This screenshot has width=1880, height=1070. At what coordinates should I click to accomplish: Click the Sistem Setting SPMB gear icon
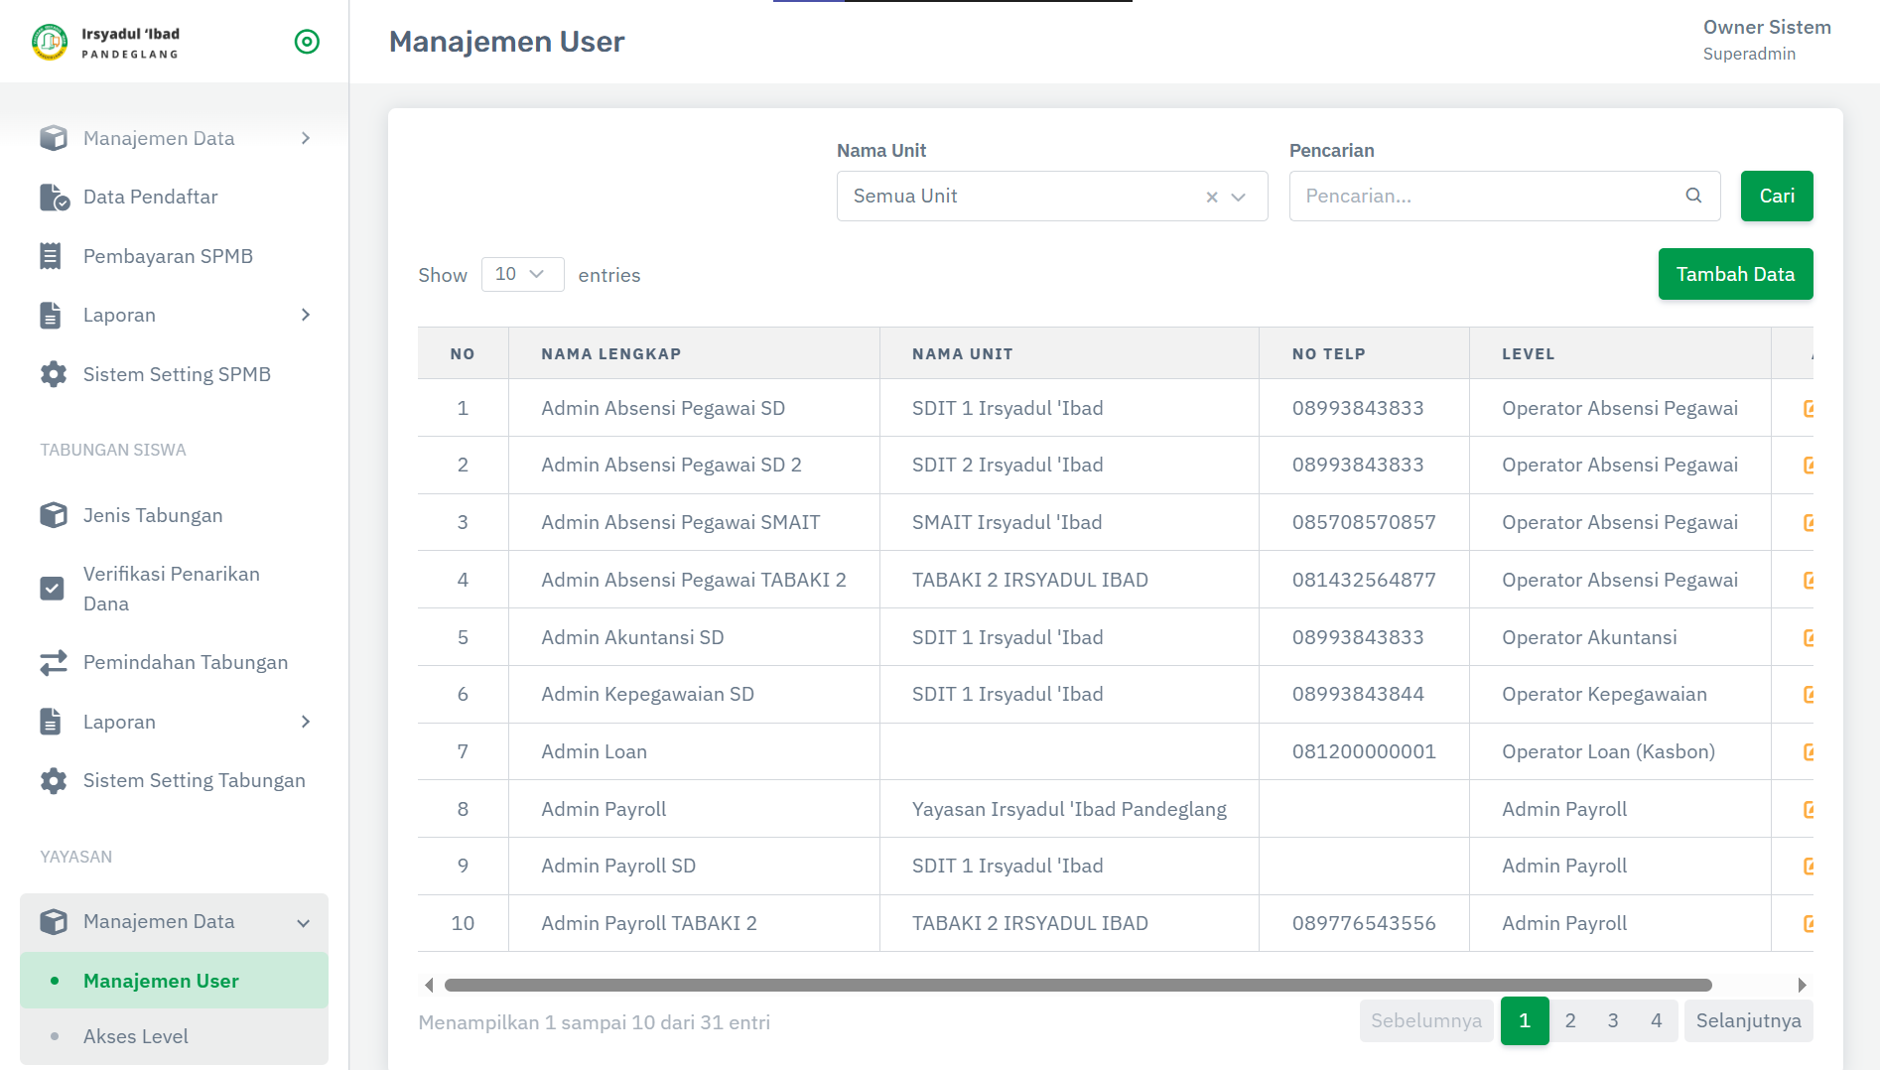[54, 374]
